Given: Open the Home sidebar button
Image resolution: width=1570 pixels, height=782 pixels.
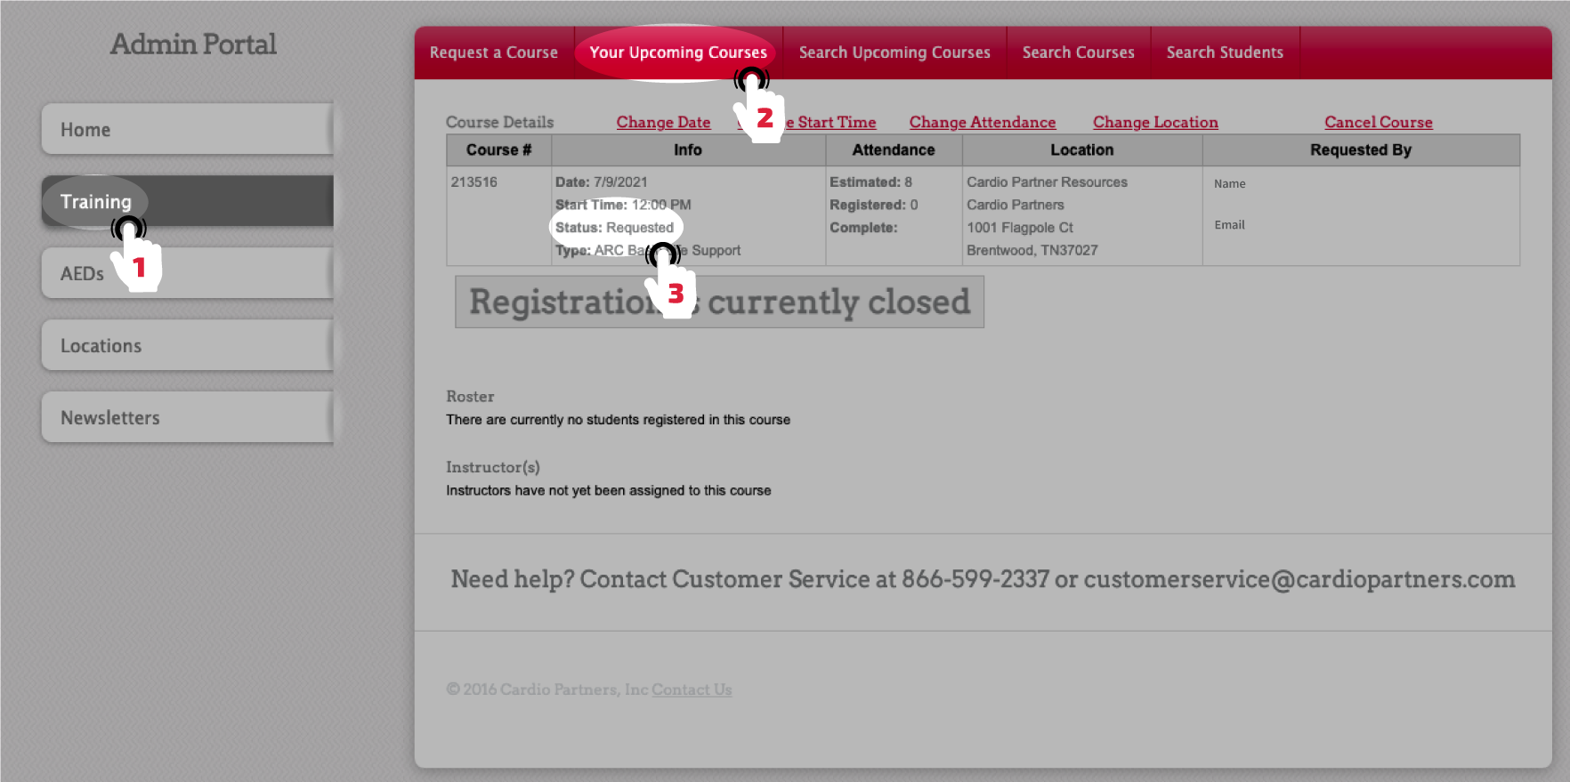Looking at the screenshot, I should pyautogui.click(x=187, y=130).
